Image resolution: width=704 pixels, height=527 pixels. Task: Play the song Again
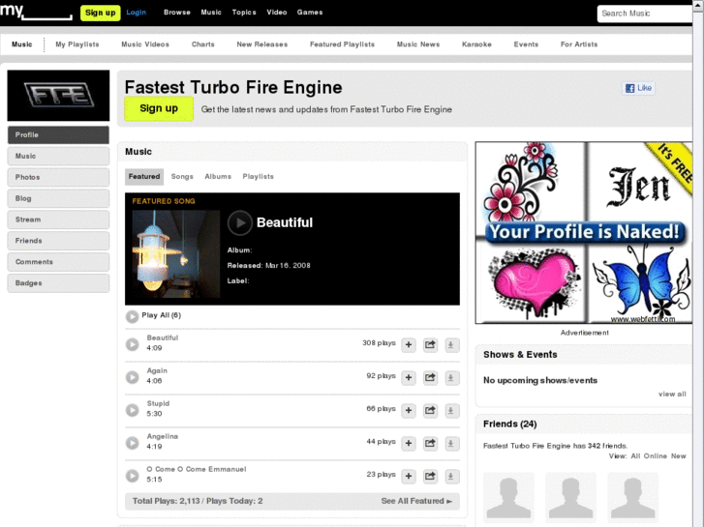click(132, 377)
